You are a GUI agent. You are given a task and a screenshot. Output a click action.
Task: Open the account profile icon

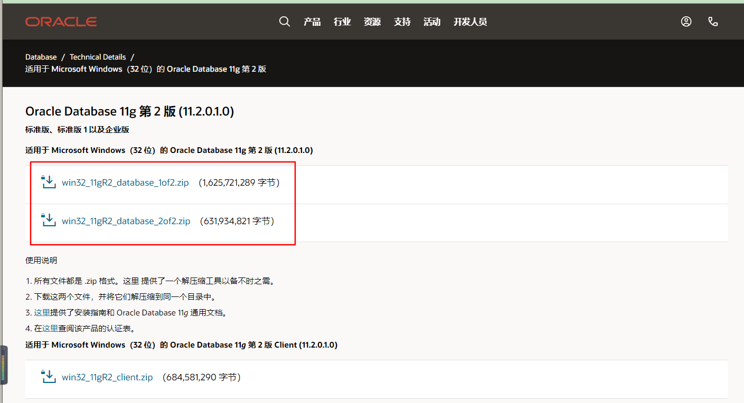point(686,21)
